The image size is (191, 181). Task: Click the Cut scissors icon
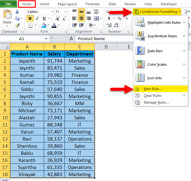point(17,12)
